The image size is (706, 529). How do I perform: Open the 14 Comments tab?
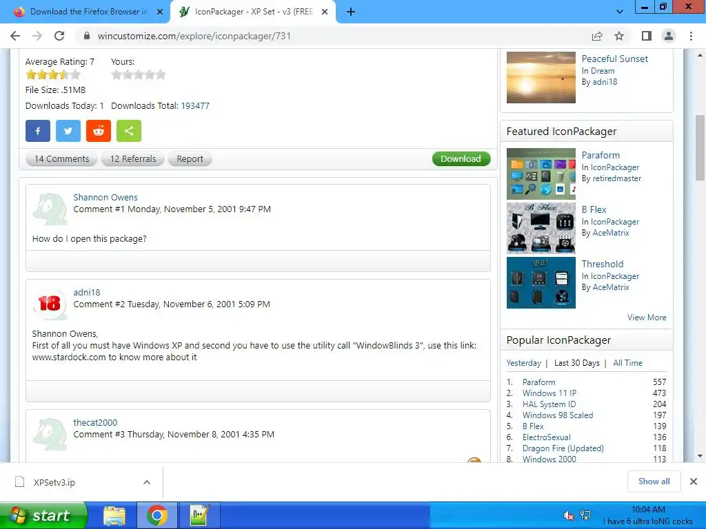coord(61,159)
